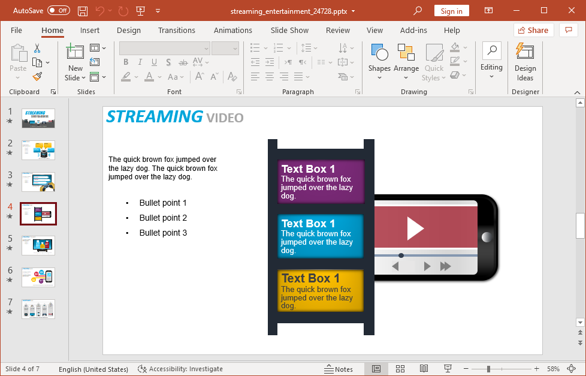586x376 pixels.
Task: Click the Underline icon
Action: (x=154, y=62)
